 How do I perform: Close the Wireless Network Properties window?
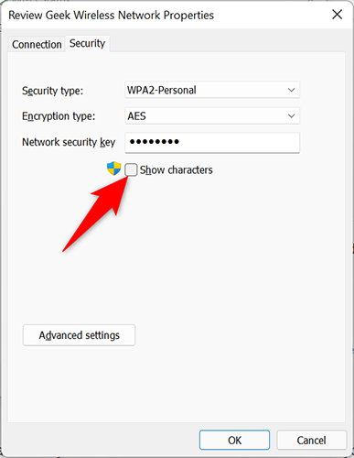[337, 15]
